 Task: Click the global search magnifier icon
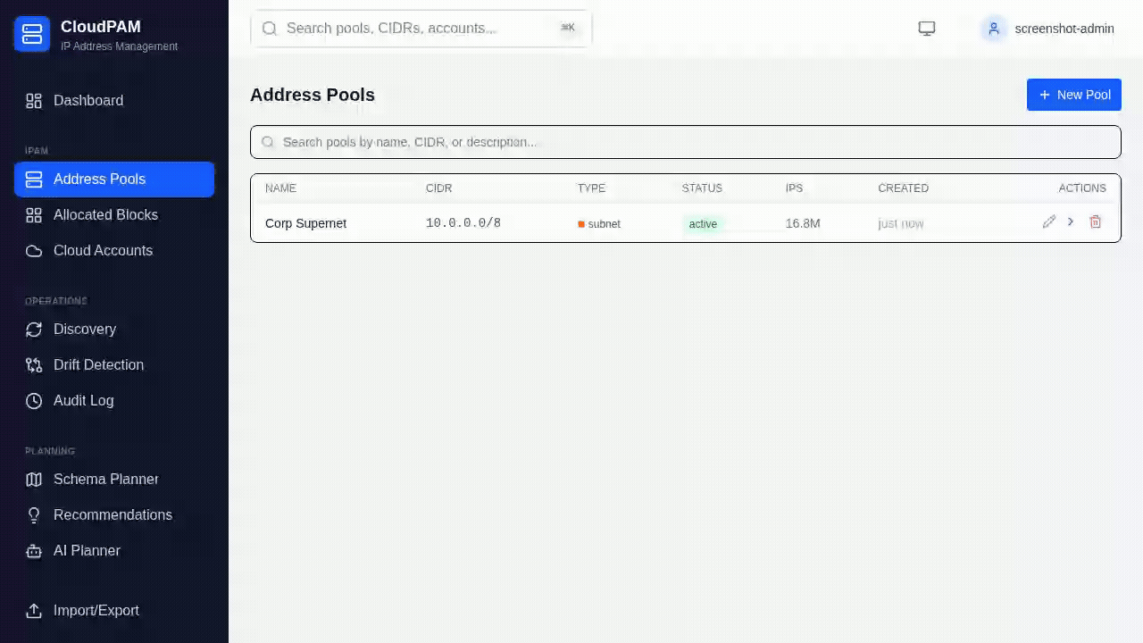270,29
